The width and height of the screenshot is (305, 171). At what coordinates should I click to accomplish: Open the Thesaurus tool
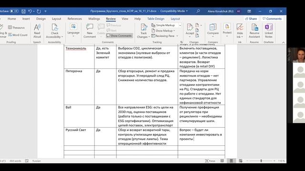coord(16,28)
